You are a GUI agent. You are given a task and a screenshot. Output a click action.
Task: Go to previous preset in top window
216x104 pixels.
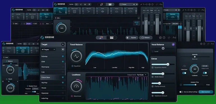click(x=134, y=4)
